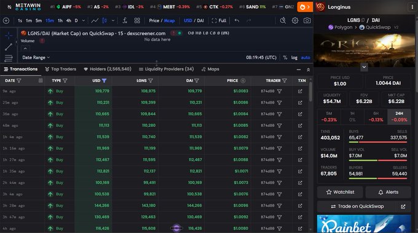Open the 144,266 transaction external link icon
This screenshot has width=418, height=233.
[x=300, y=206]
